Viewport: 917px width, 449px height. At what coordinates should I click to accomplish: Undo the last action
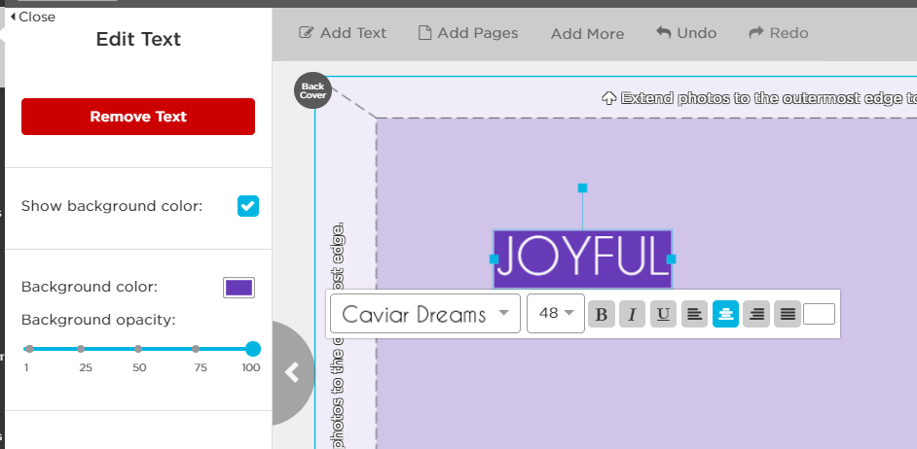[x=686, y=33]
